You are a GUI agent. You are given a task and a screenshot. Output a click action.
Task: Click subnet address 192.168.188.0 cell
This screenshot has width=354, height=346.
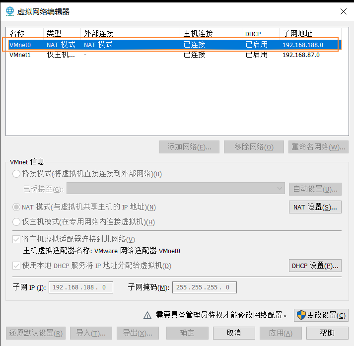coord(303,45)
